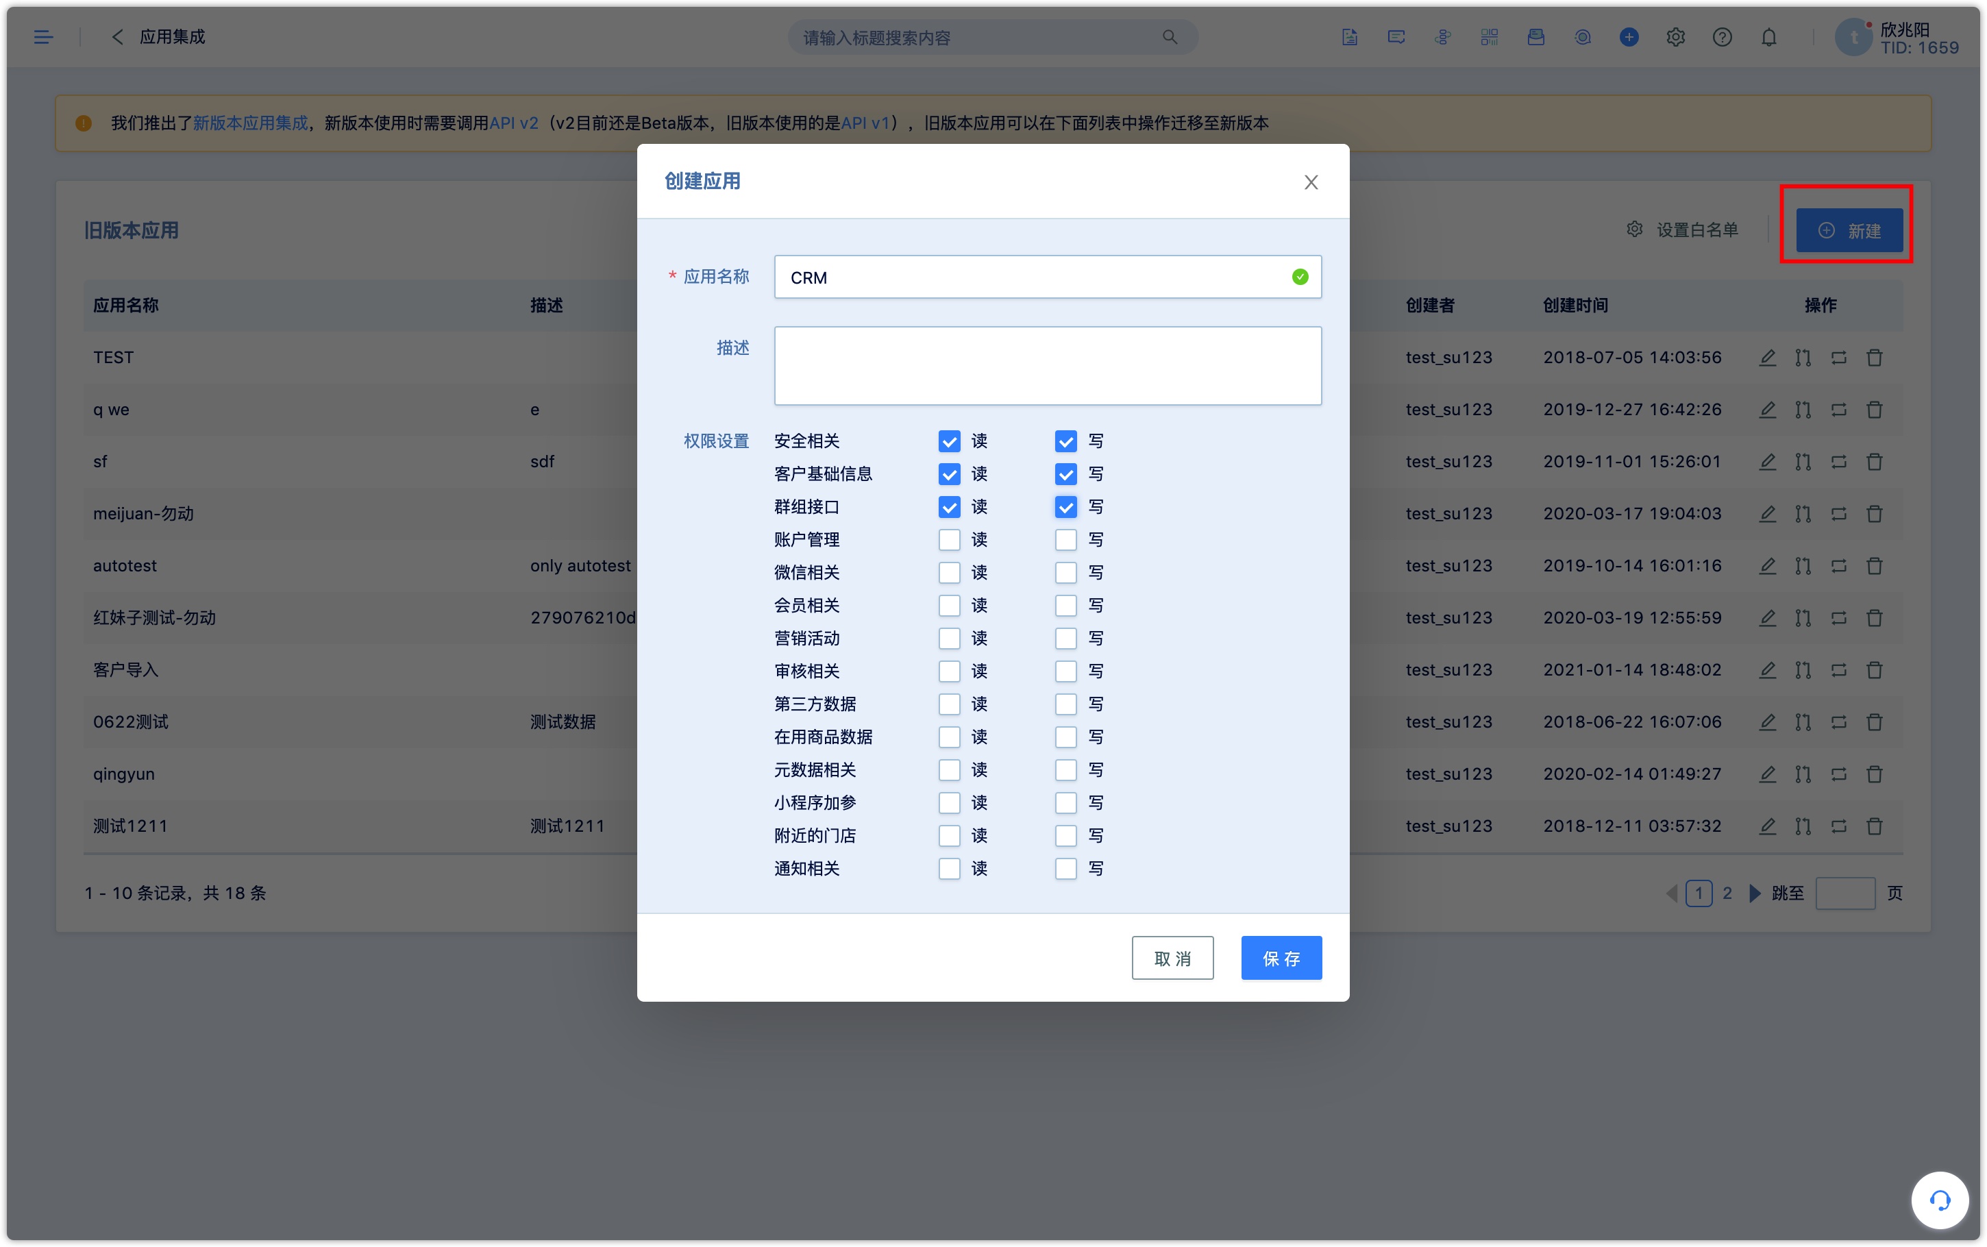1987x1247 pixels.
Task: Open 设置白名单 whitelist settings
Action: coord(1682,230)
